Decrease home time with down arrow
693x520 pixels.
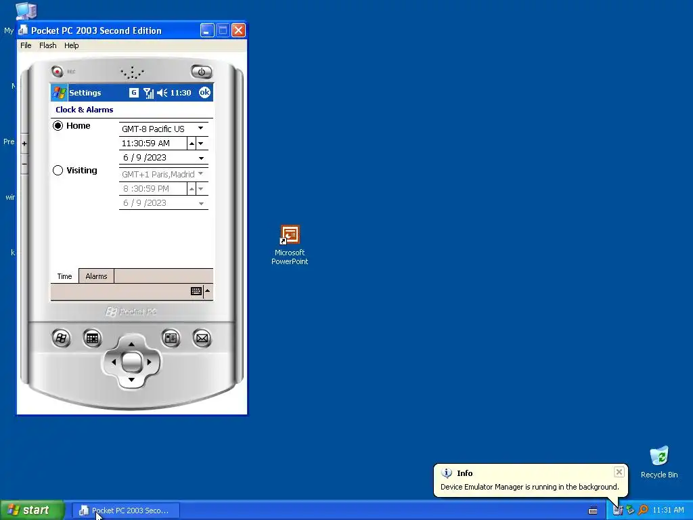(201, 144)
